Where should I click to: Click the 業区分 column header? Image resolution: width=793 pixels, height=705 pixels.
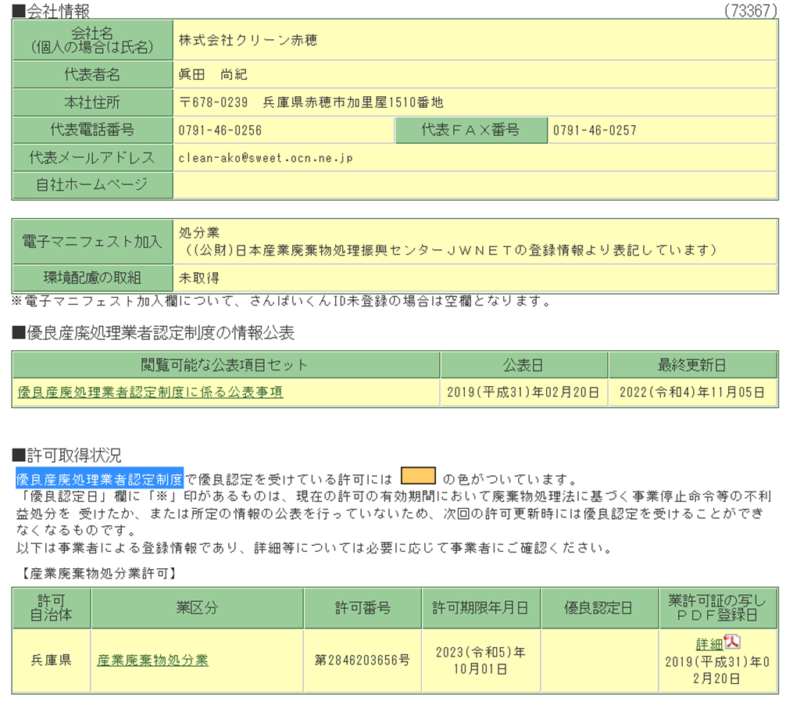(197, 608)
